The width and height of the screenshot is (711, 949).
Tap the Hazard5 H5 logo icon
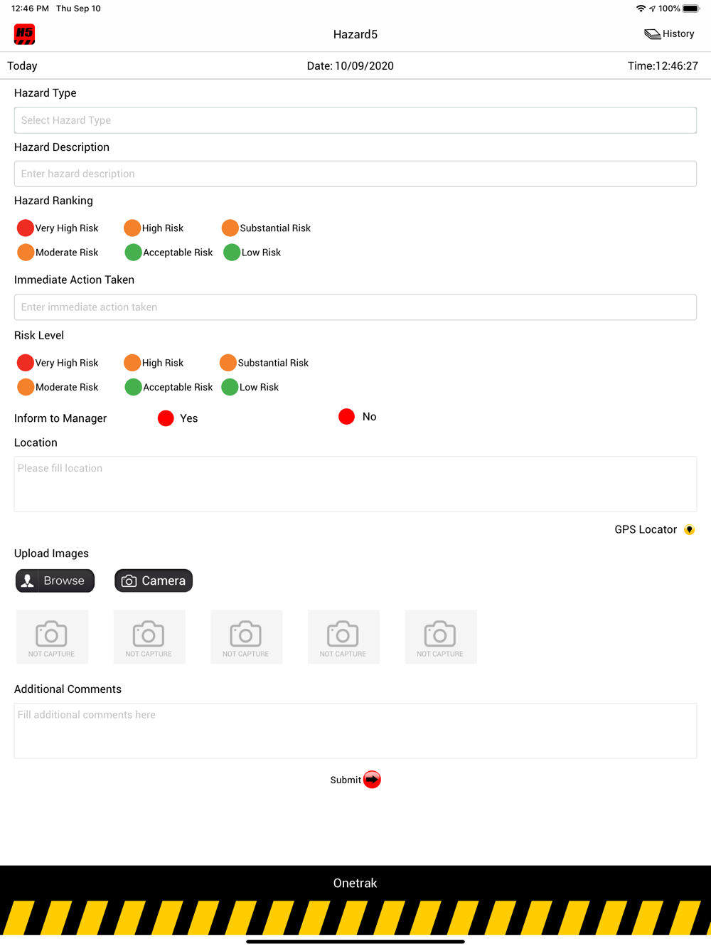25,34
